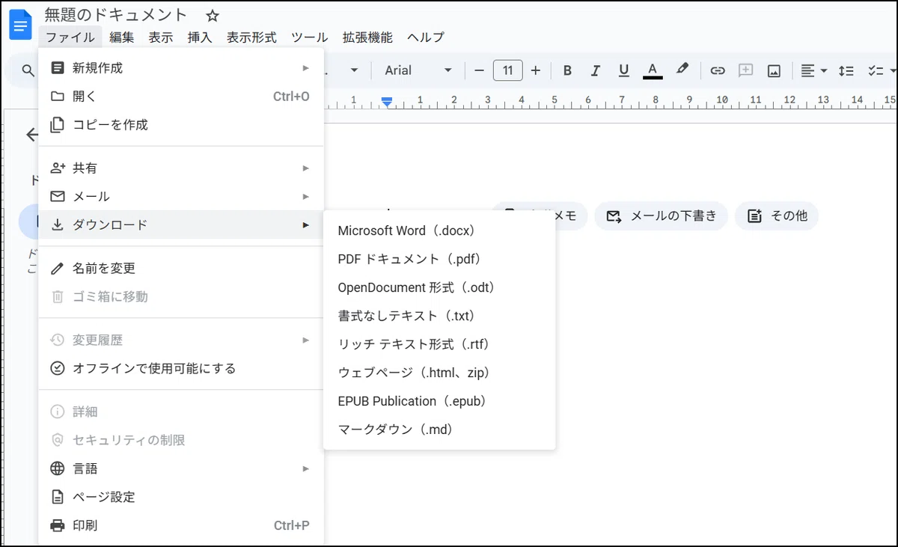Screen dimensions: 898x547
Task: Click the ダウンロード menu item
Action: click(x=181, y=225)
